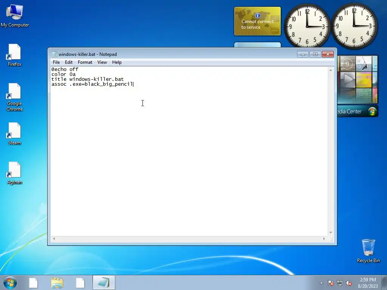
Task: Open the taskbar clock showing 2:59 PM
Action: 368,282
